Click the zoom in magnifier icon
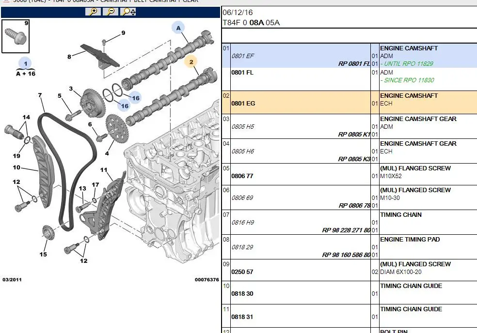 tap(93, 12)
